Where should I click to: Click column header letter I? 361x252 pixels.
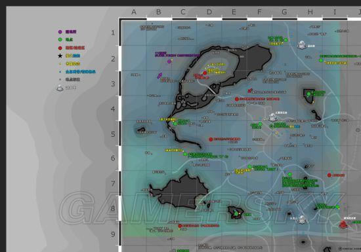[335, 12]
